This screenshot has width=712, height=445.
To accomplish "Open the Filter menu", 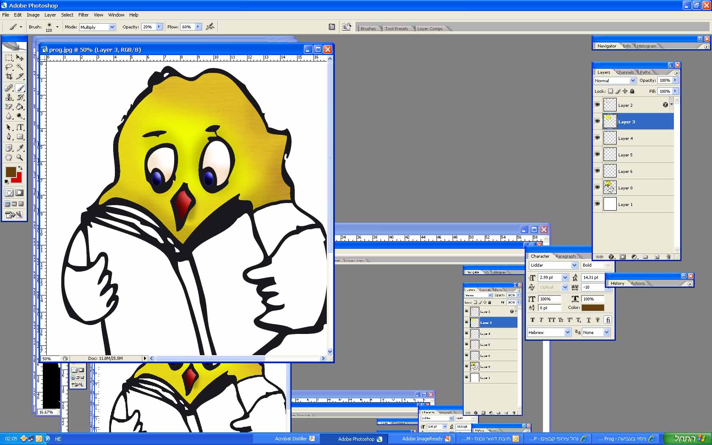I will (x=83, y=15).
